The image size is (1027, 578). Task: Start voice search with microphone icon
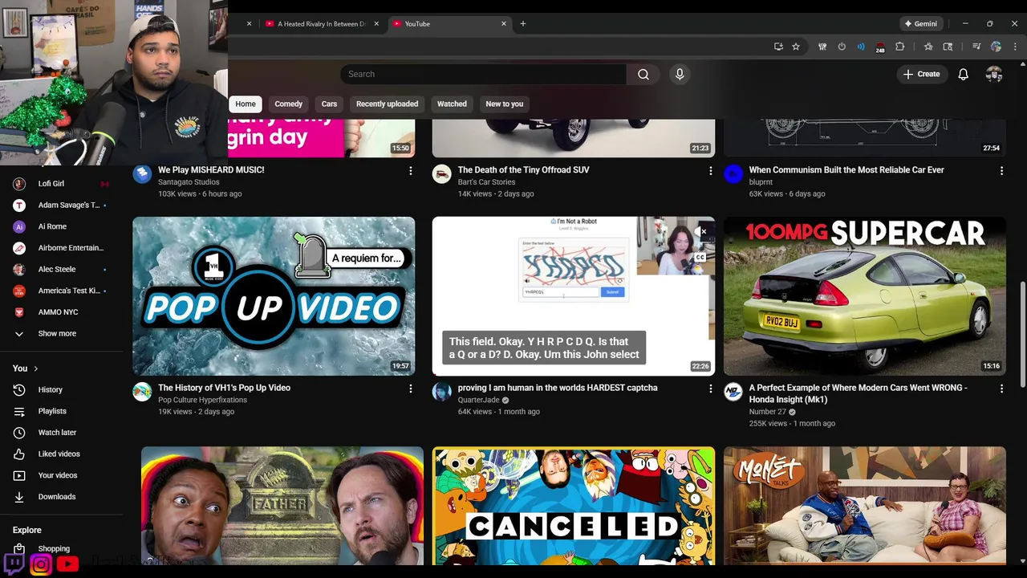pyautogui.click(x=680, y=74)
